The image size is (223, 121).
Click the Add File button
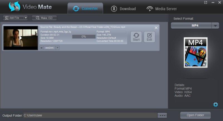[13, 18]
